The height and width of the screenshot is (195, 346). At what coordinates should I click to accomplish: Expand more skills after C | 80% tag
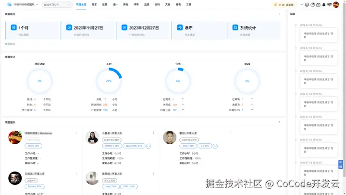[215, 146]
